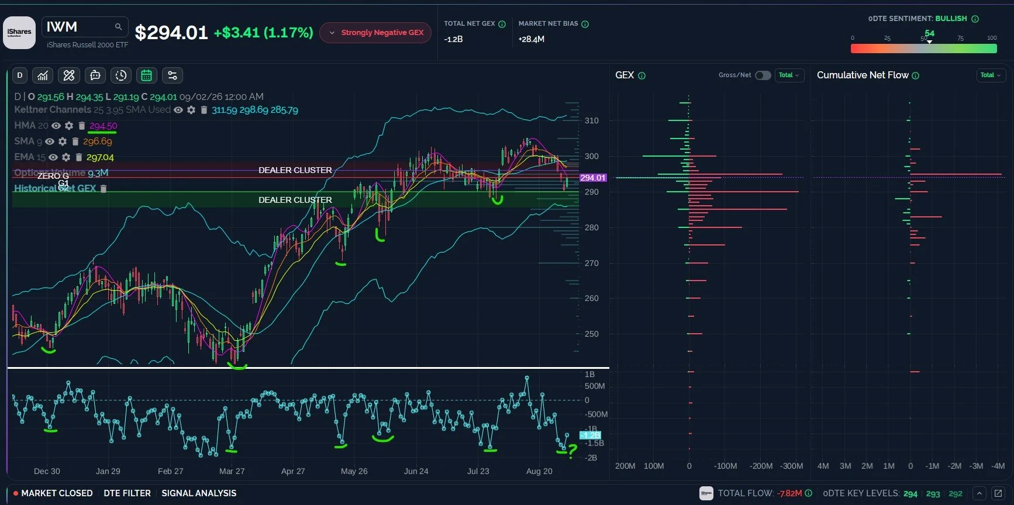The height and width of the screenshot is (505, 1014).
Task: Toggle SMA 9 visibility eye
Action: 50,141
